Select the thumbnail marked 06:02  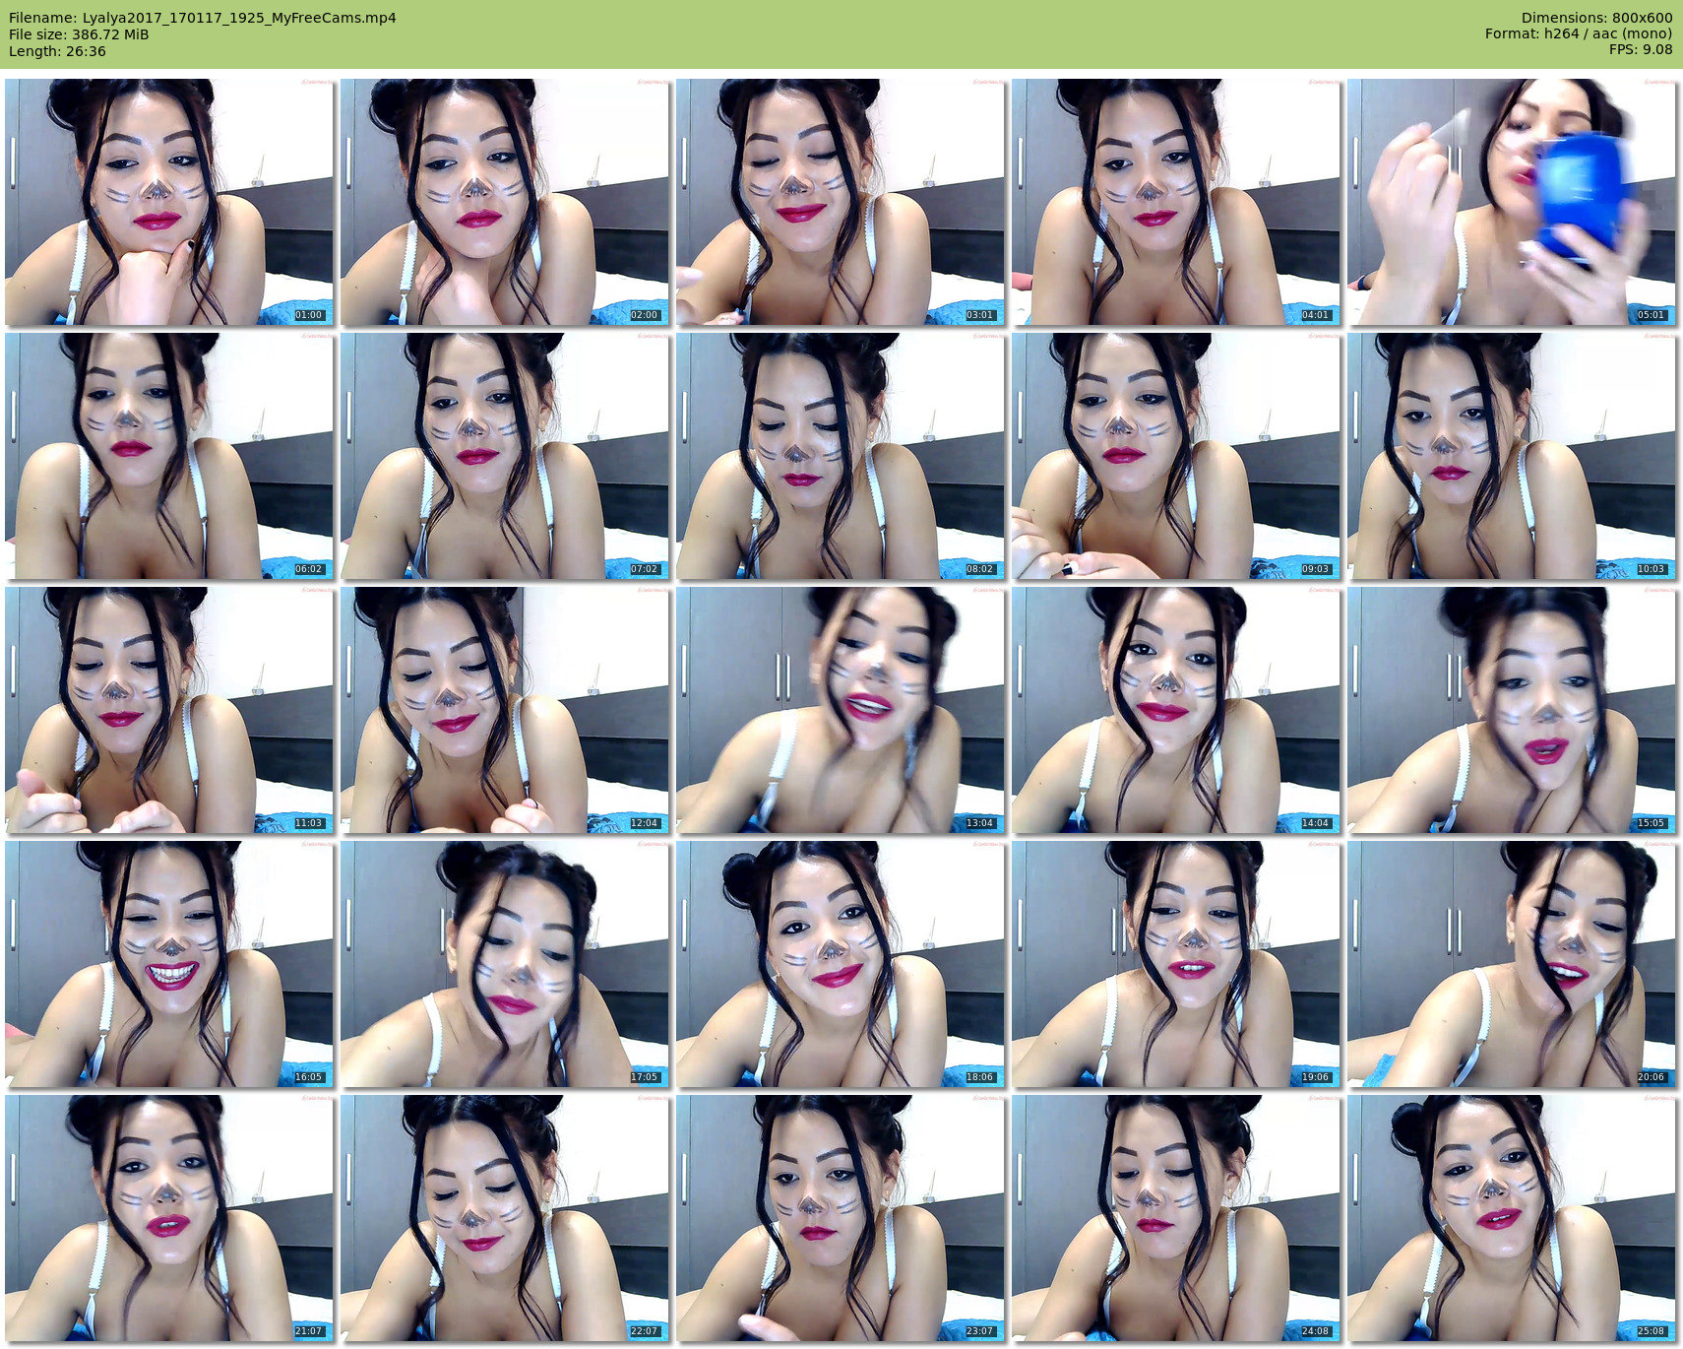[169, 456]
